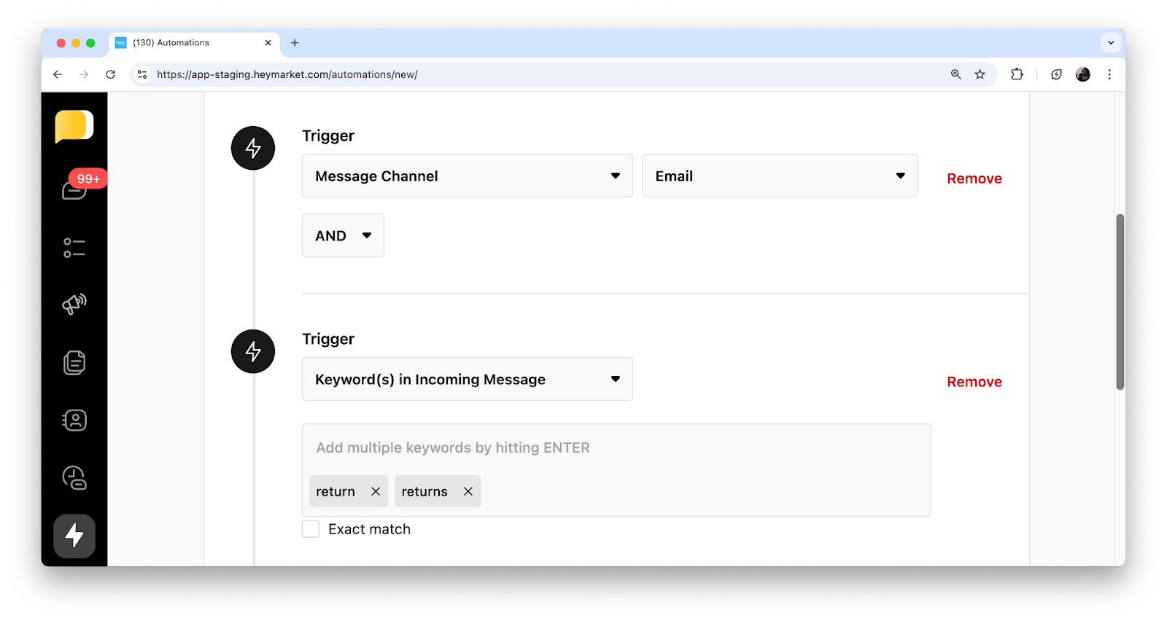Screen dimensions: 1167x621
Task: Open the inbox with 99+ badge
Action: click(74, 190)
